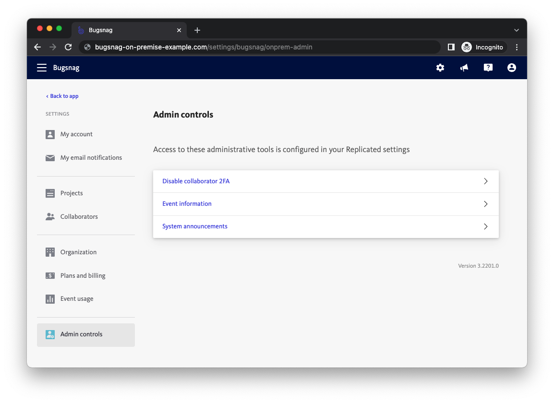Open the Disable collaborator 2FA link
Image resolution: width=554 pixels, height=403 pixels.
click(196, 181)
